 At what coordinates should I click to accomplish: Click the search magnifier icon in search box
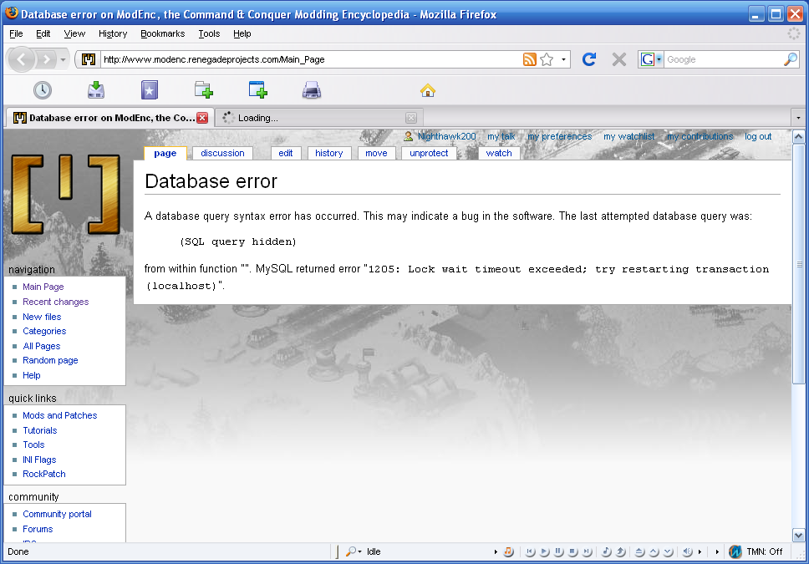(790, 59)
